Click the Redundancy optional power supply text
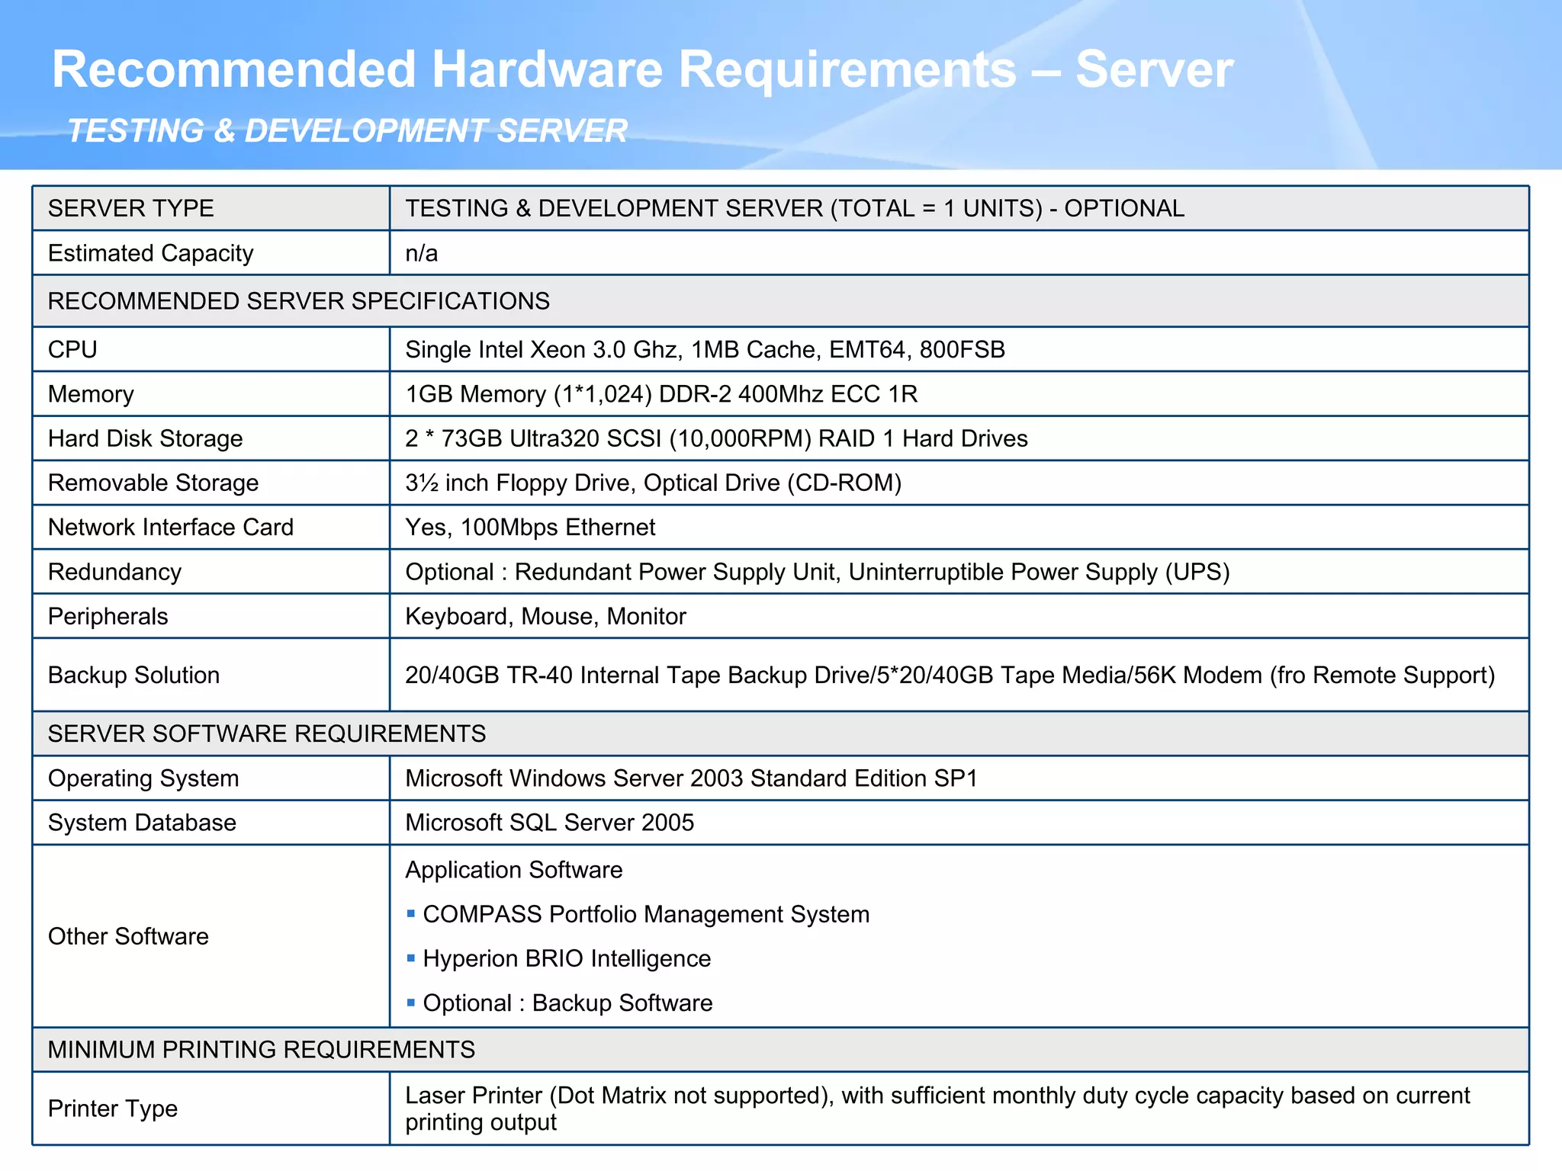Screen dimensions: 1562x1171 tap(817, 572)
